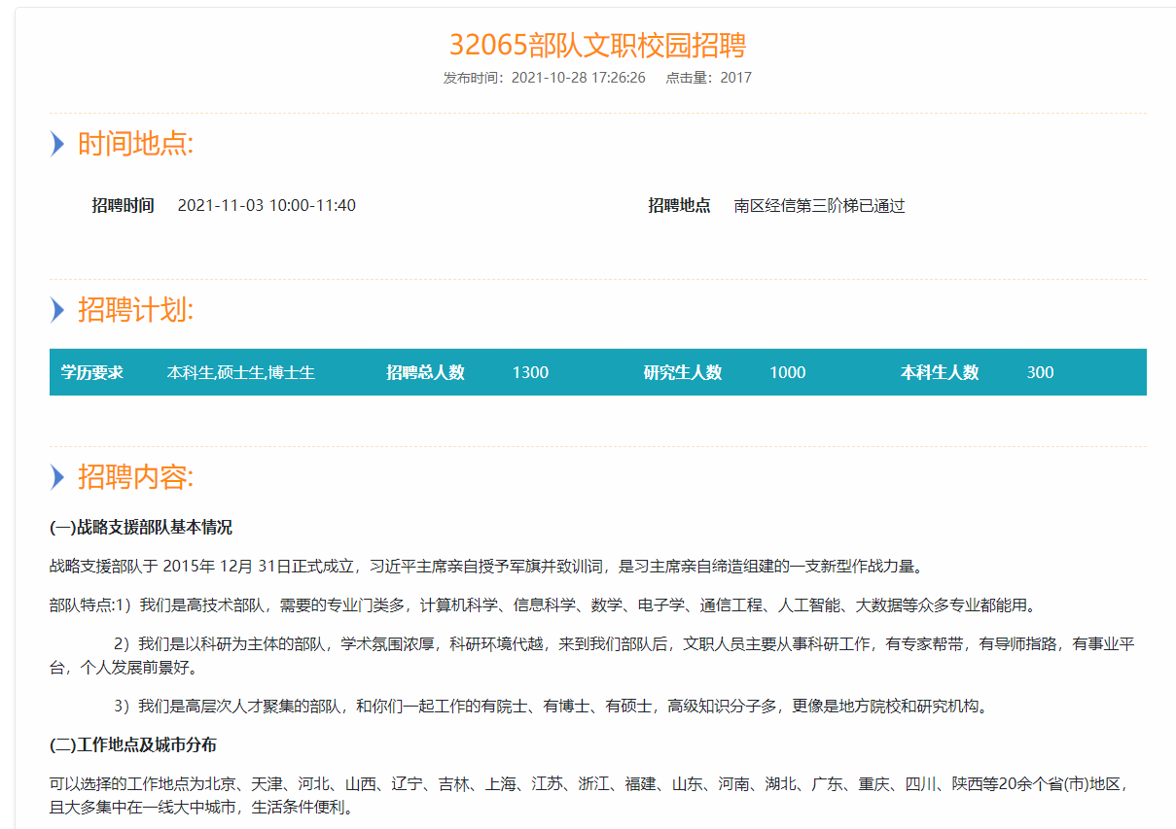Click the 招聘计划 section heading
The height and width of the screenshot is (829, 1176).
tap(136, 311)
